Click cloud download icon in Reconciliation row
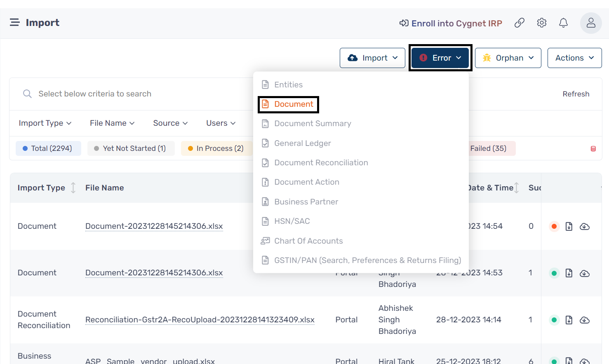The height and width of the screenshot is (364, 609). tap(585, 320)
